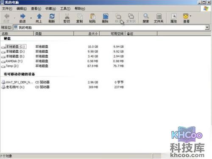This screenshot has height=159, width=212.
Task: Click the Paste (粘贴) clipboard icon
Action: point(92,16)
